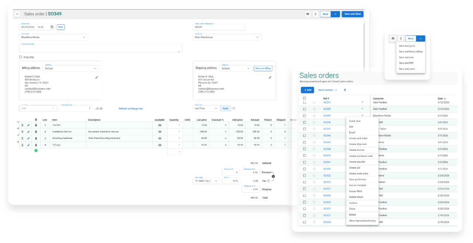Add a new line with the green plus icon

(36, 151)
